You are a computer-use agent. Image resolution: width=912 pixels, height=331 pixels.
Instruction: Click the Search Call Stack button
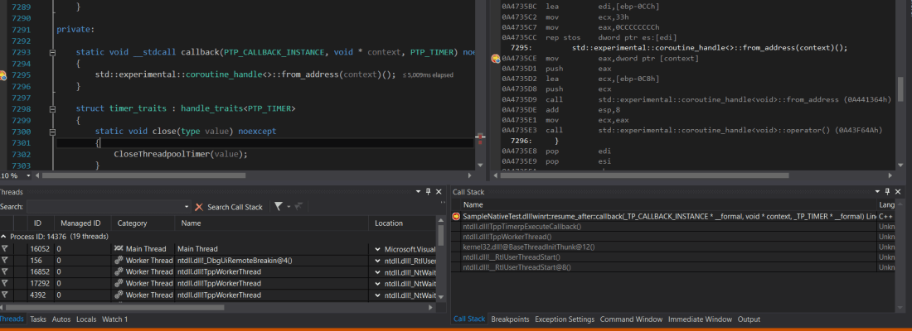click(x=235, y=206)
